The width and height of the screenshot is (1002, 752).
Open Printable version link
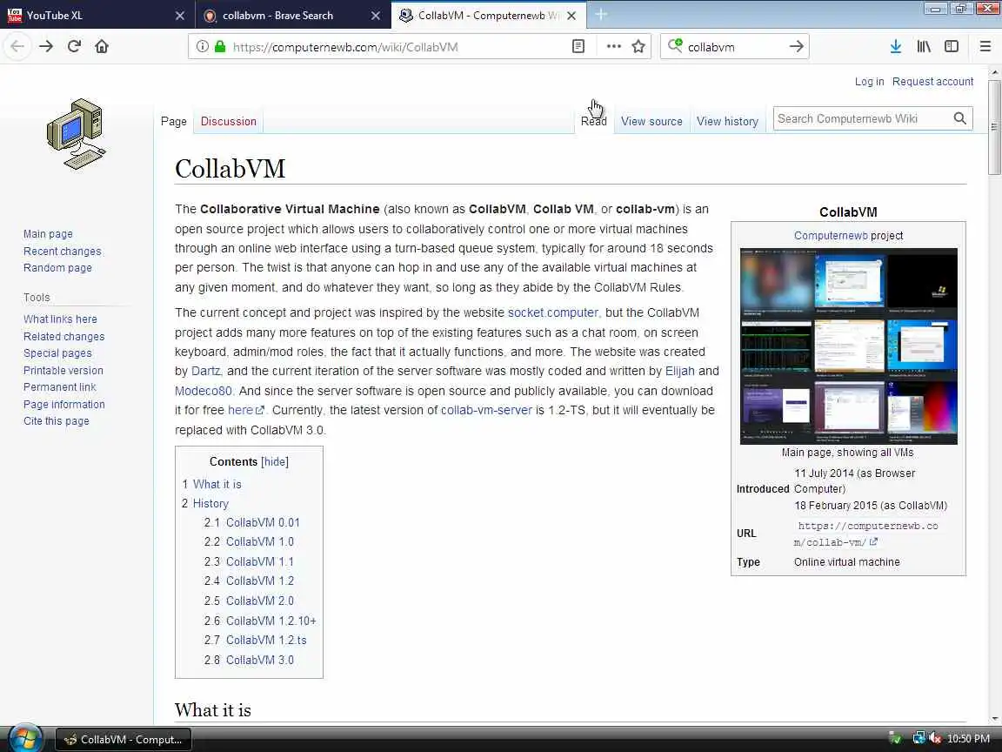tap(63, 370)
